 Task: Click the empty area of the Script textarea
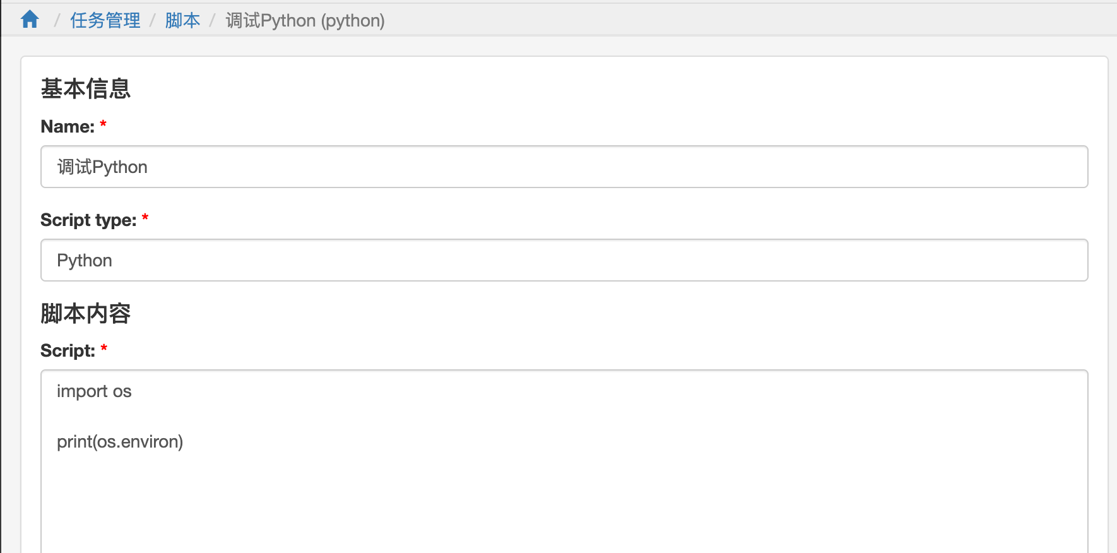point(564,505)
